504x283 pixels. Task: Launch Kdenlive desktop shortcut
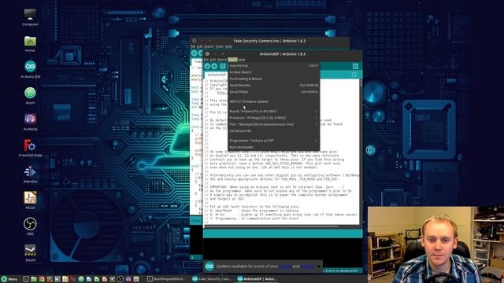[30, 175]
